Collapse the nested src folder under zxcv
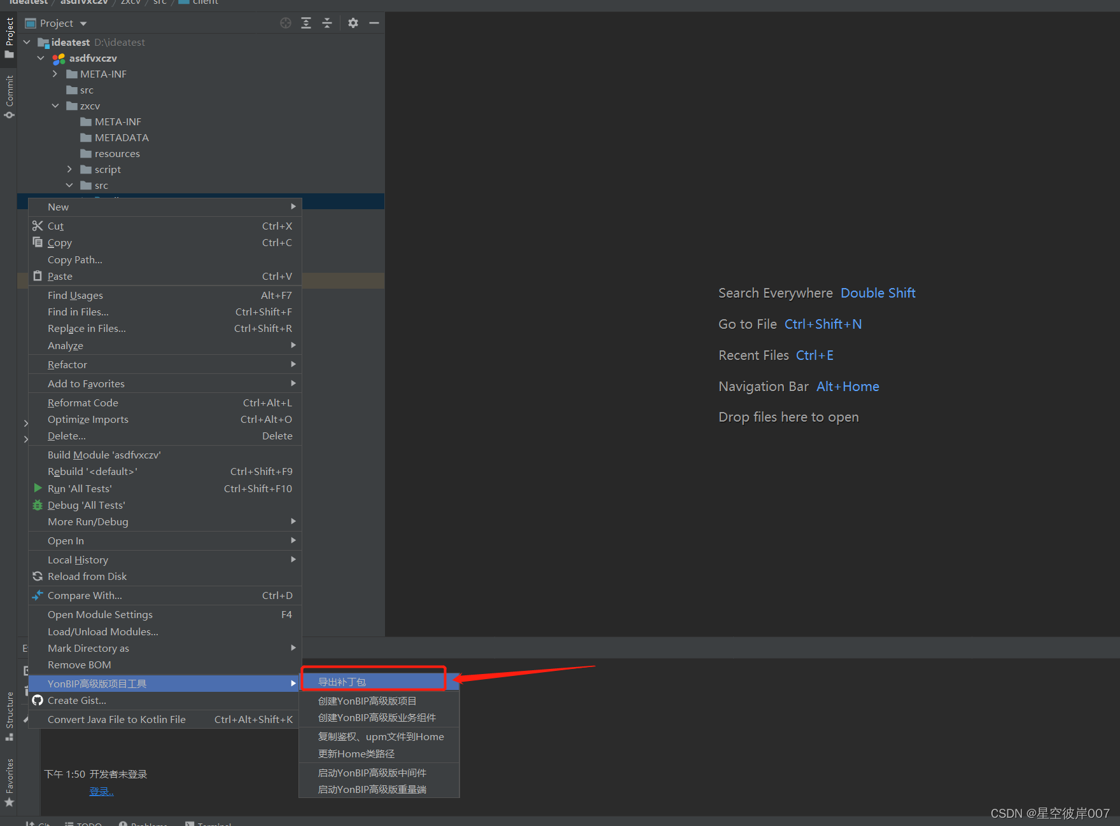Screen dimensions: 1120x826 (x=69, y=185)
